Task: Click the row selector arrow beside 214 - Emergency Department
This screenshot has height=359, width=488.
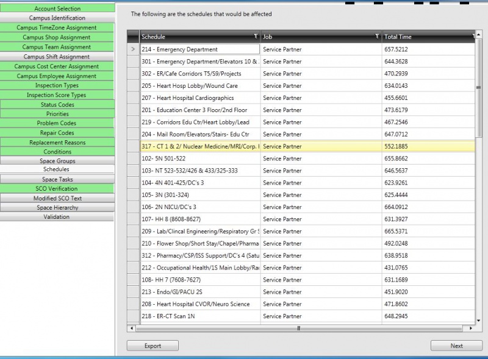Action: click(133, 49)
